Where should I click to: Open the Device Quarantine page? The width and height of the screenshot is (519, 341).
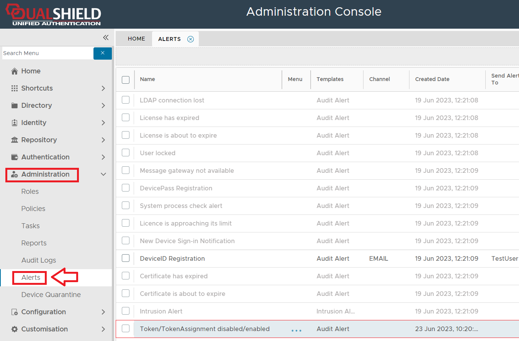(x=51, y=295)
